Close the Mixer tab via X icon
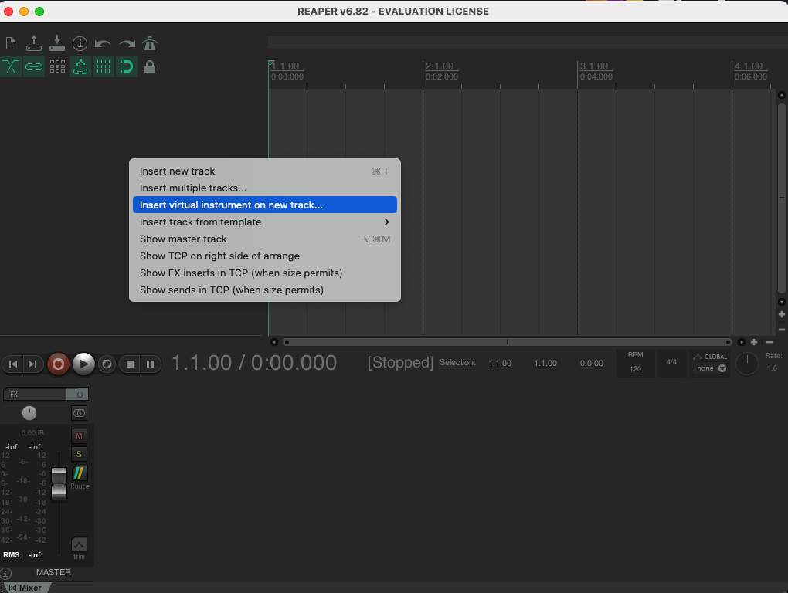This screenshot has height=593, width=788. 12,588
